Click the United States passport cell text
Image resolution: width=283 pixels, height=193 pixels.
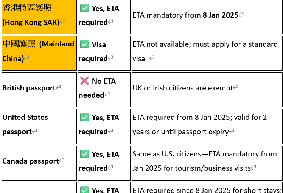click(x=25, y=124)
